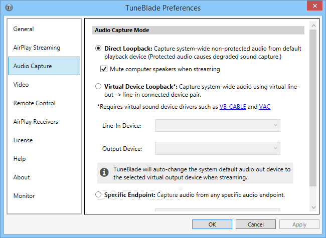The image size is (326, 238).
Task: Close the TuneBlade Preferences window
Action: (315, 6)
